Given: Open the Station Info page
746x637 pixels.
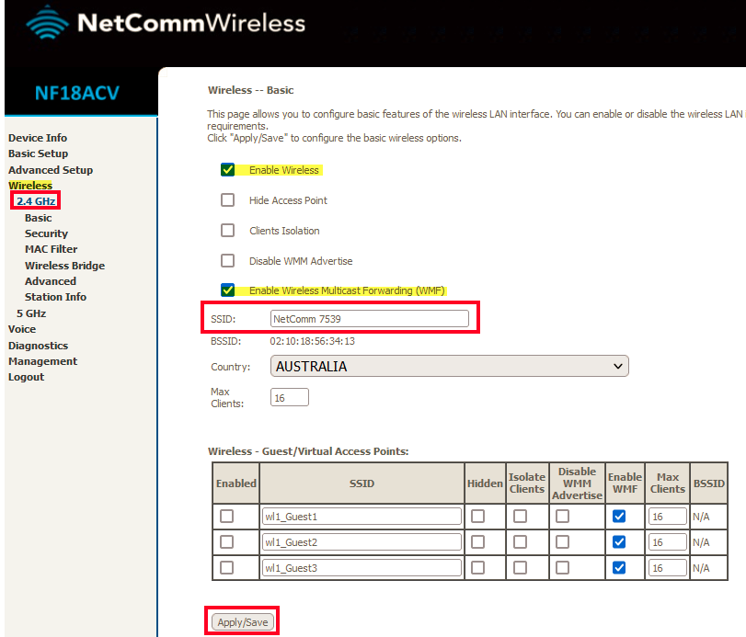Looking at the screenshot, I should (x=55, y=296).
